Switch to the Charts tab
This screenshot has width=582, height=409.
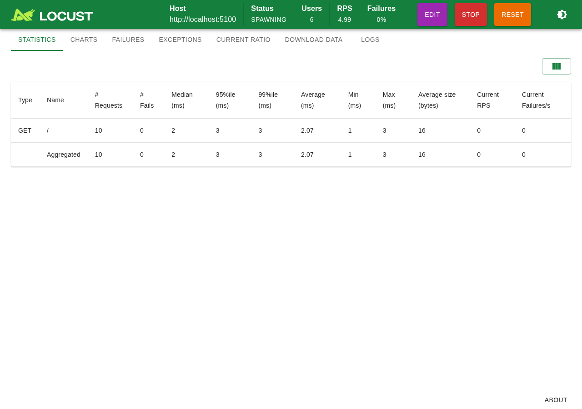coord(84,40)
